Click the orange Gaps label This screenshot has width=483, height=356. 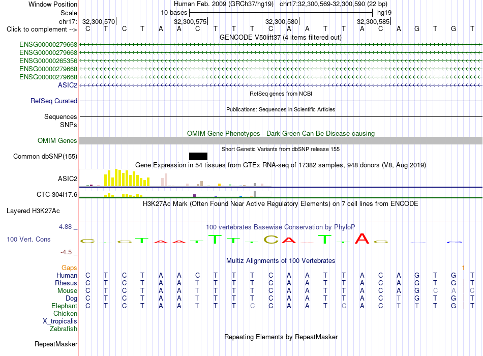coord(69,268)
